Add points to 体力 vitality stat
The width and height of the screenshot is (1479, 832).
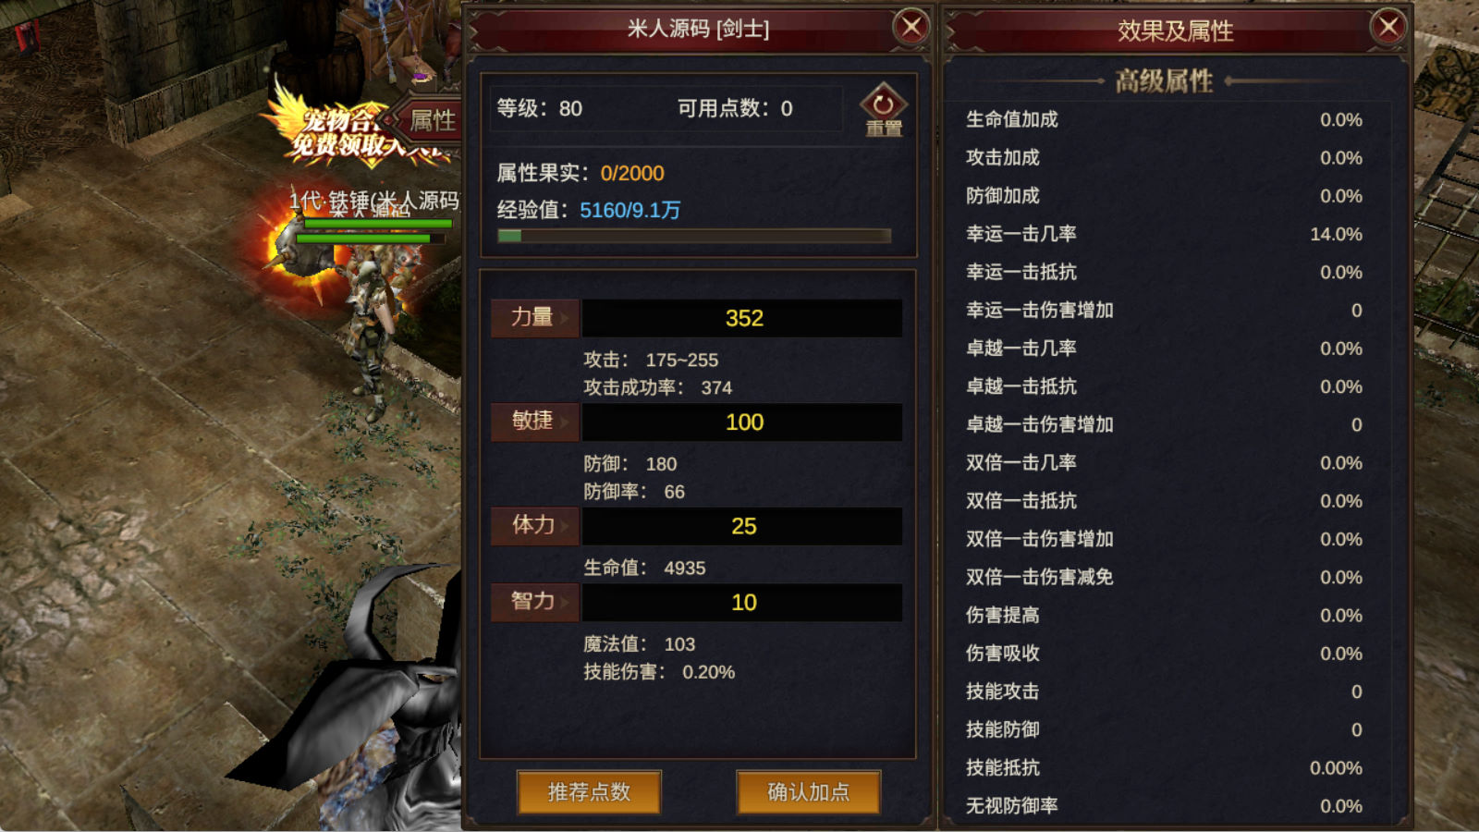pyautogui.click(x=534, y=525)
